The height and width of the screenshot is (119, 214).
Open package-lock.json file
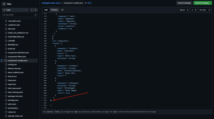click(15, 96)
